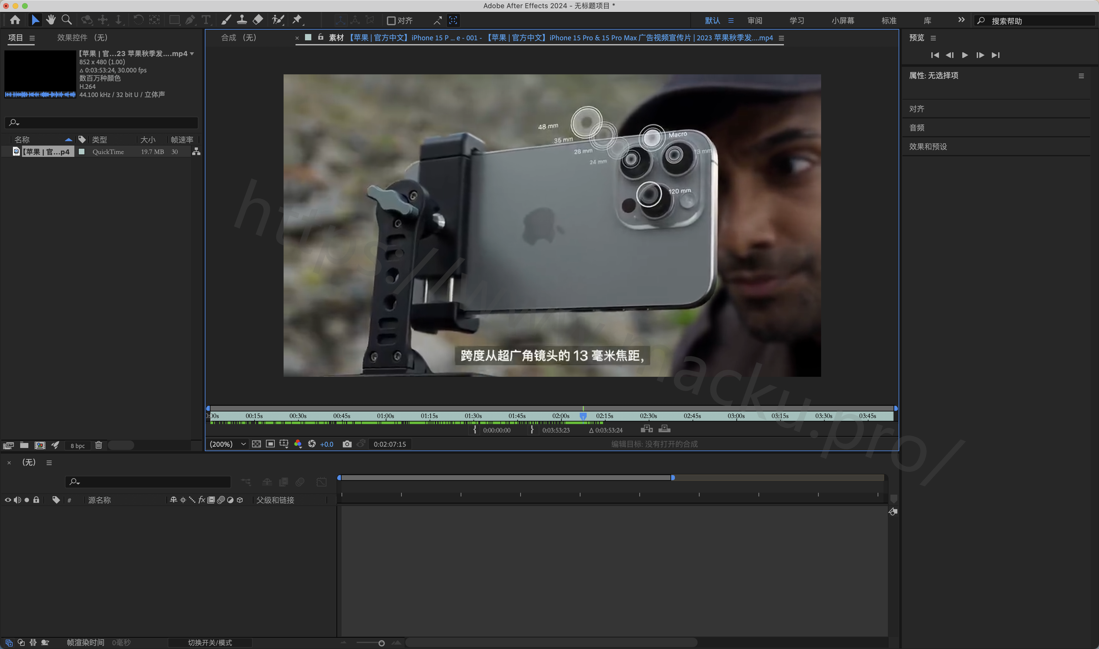Screen dimensions: 1099x649
Task: Select the Roto Brush tool
Action: click(278, 20)
